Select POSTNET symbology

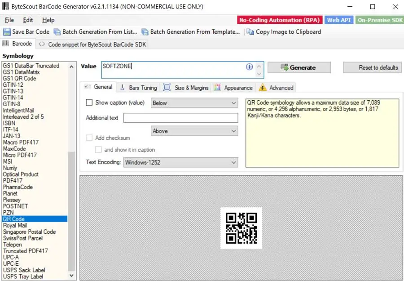coord(15,206)
